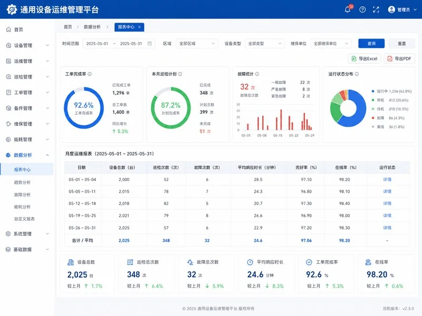Click the 导出Excel button
This screenshot has height=316, width=422.
click(365, 58)
